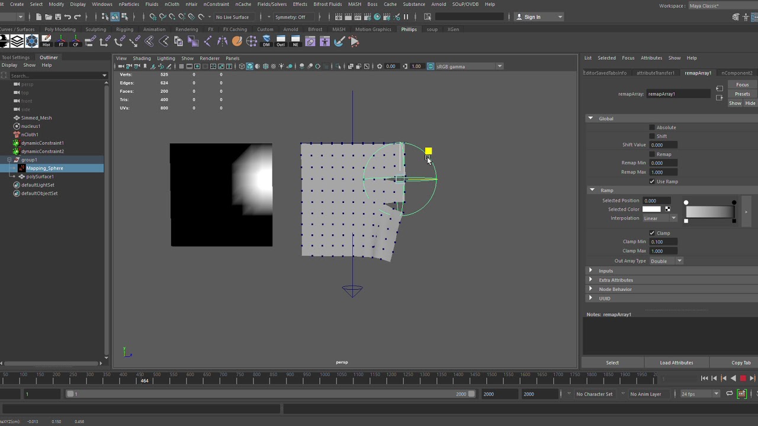Expand the Inputs section
Image resolution: width=758 pixels, height=426 pixels.
pos(590,270)
